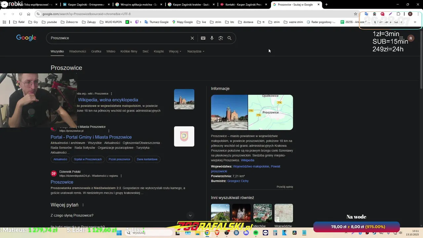Open Wikipedia, wolna encyklopedia result
Image resolution: width=423 pixels, height=238 pixels.
(108, 100)
